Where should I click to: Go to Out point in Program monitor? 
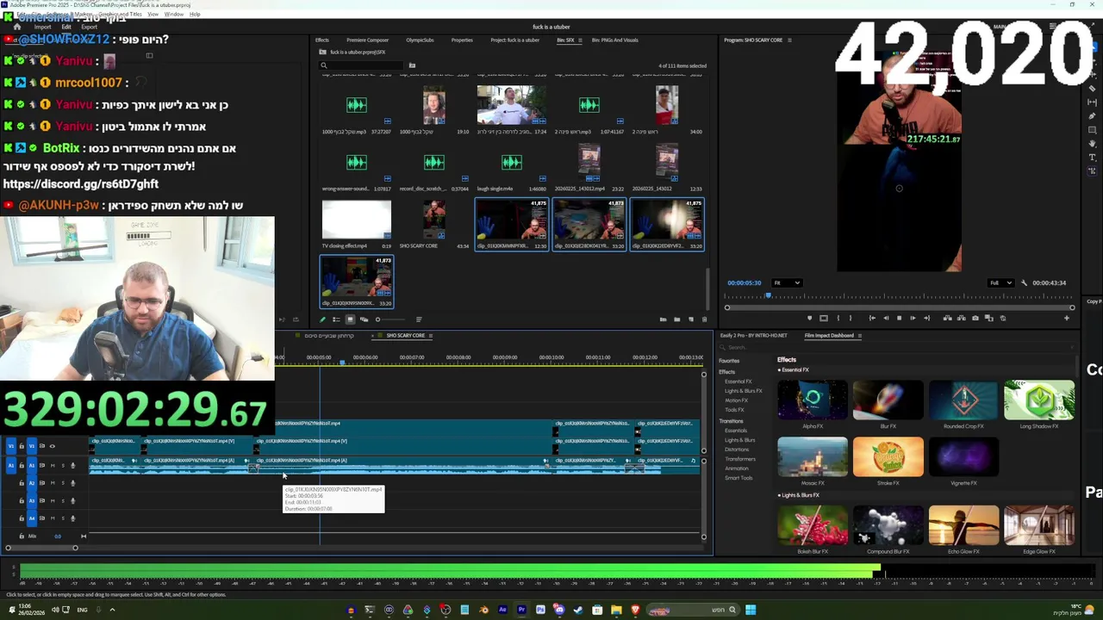click(926, 318)
